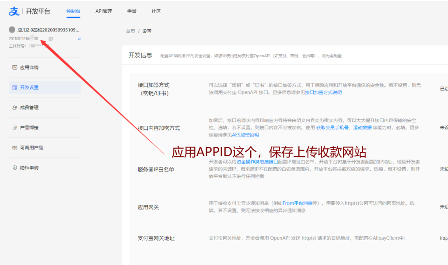
Task: Open the 获取会员手机号 link
Action: (332, 128)
